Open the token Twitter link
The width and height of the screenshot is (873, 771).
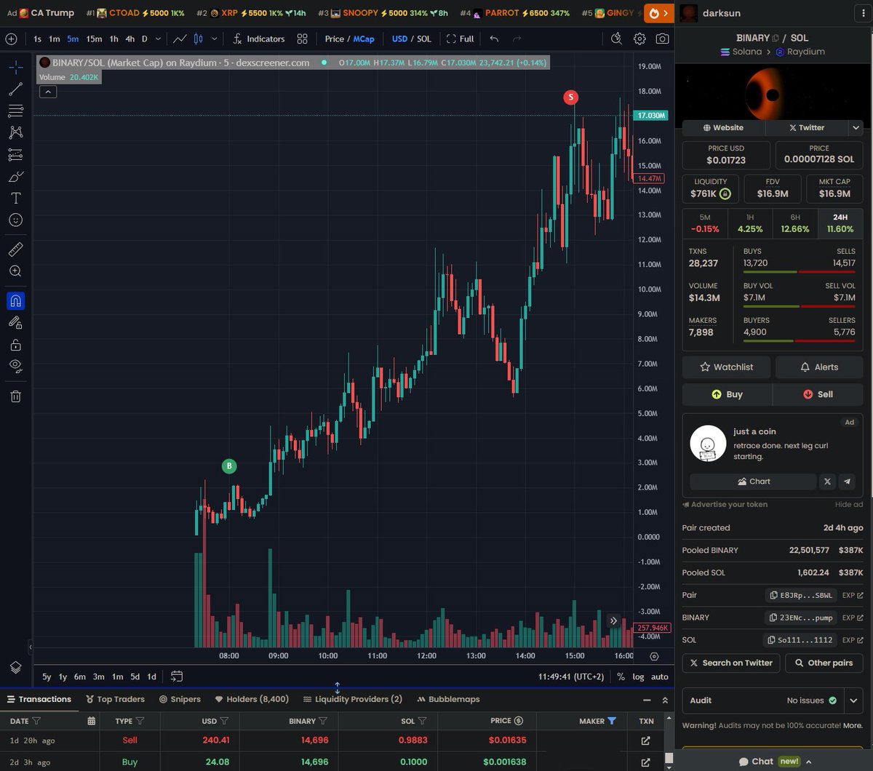[806, 127]
